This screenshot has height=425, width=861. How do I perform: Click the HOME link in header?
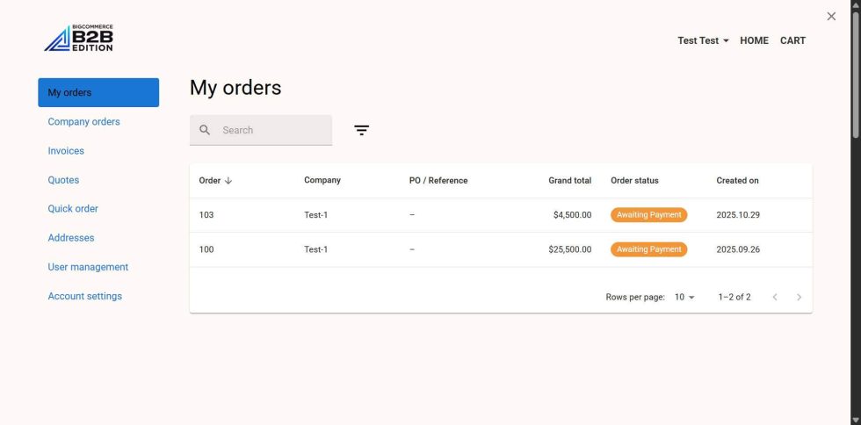point(754,40)
